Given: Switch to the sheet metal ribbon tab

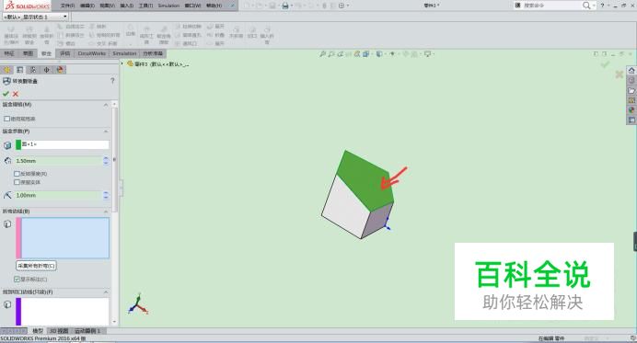Looking at the screenshot, I should (x=46, y=53).
